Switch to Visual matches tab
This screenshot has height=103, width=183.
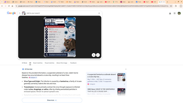tap(50, 63)
